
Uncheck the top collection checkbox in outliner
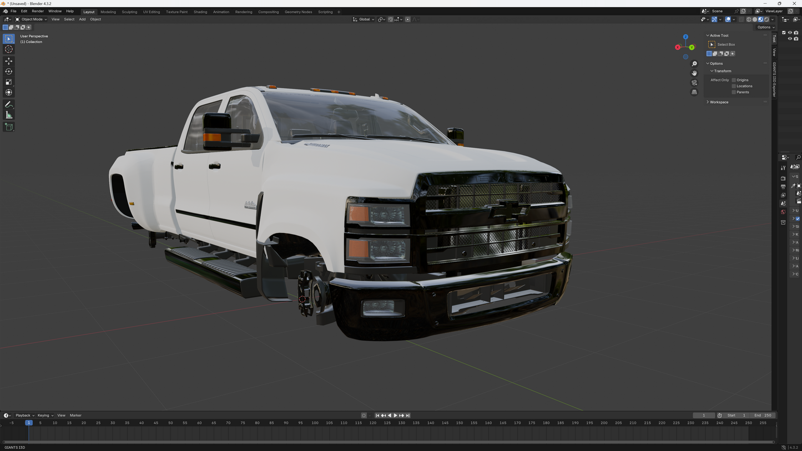pos(784,33)
